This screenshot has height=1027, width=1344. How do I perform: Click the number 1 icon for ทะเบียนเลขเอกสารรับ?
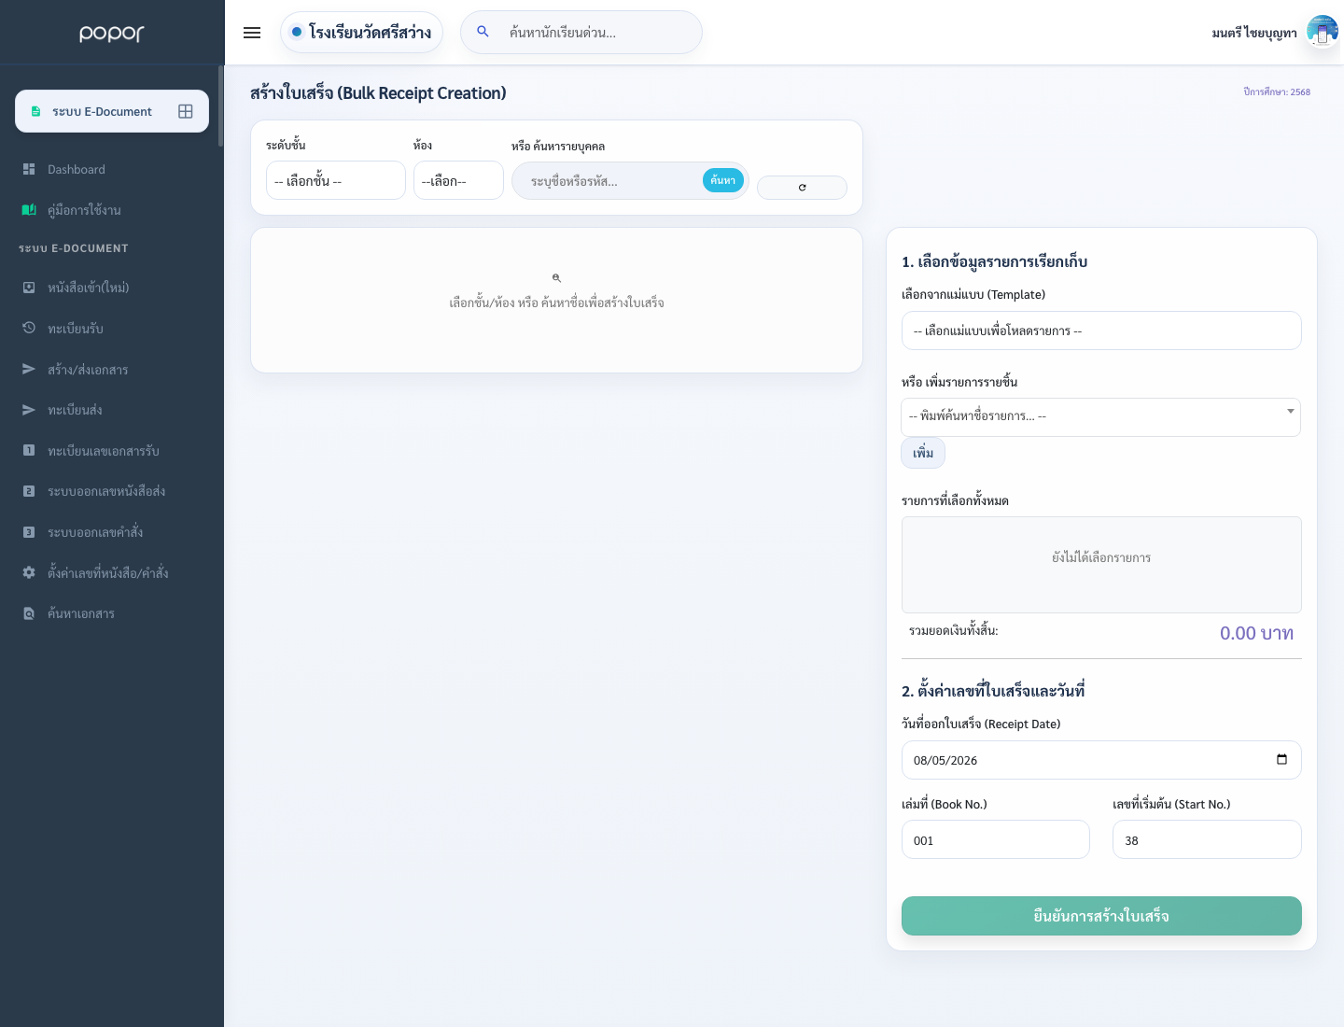[x=29, y=450]
